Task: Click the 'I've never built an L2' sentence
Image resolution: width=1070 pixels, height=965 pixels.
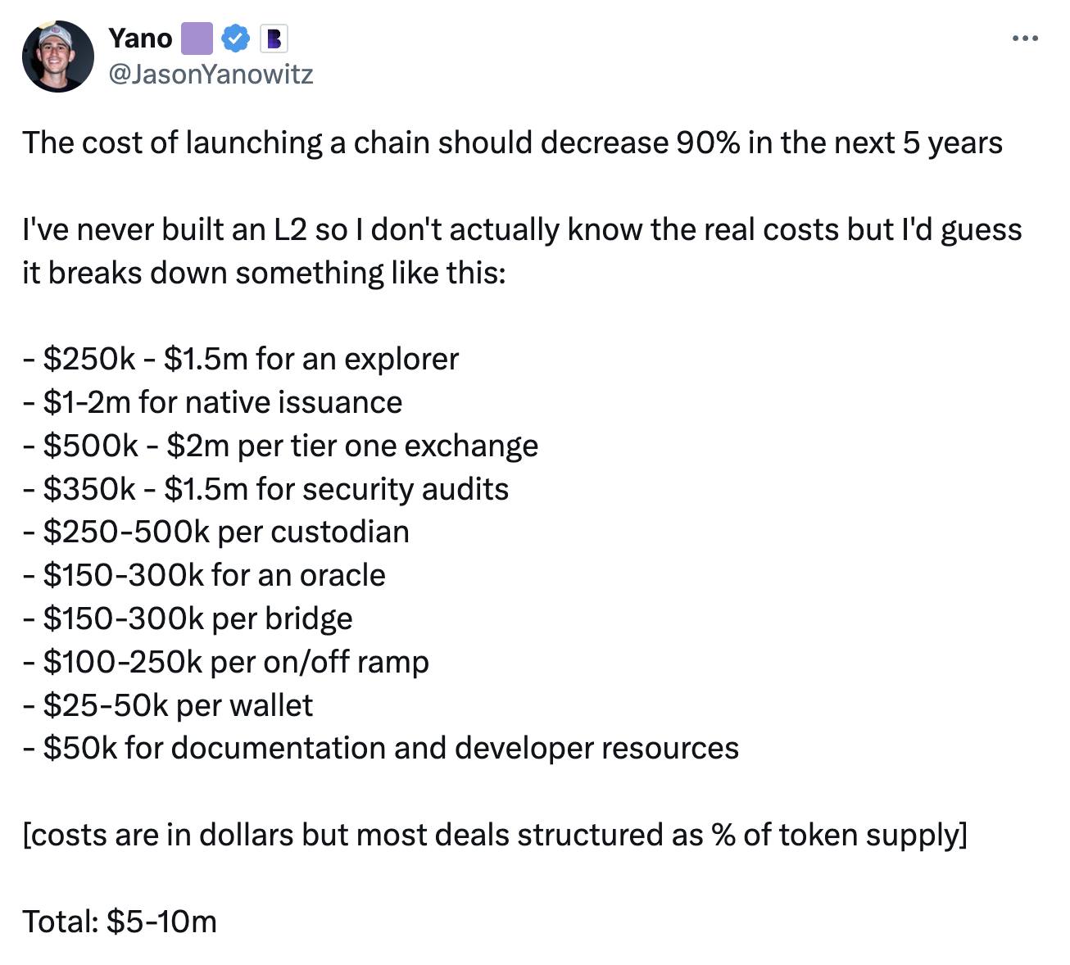Action: click(x=521, y=229)
